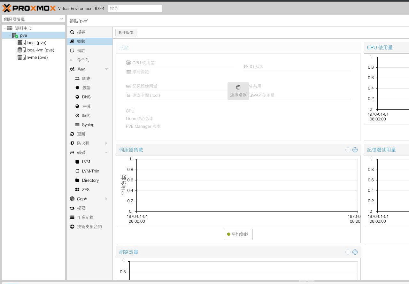Select the pve node in the tree

[34, 35]
